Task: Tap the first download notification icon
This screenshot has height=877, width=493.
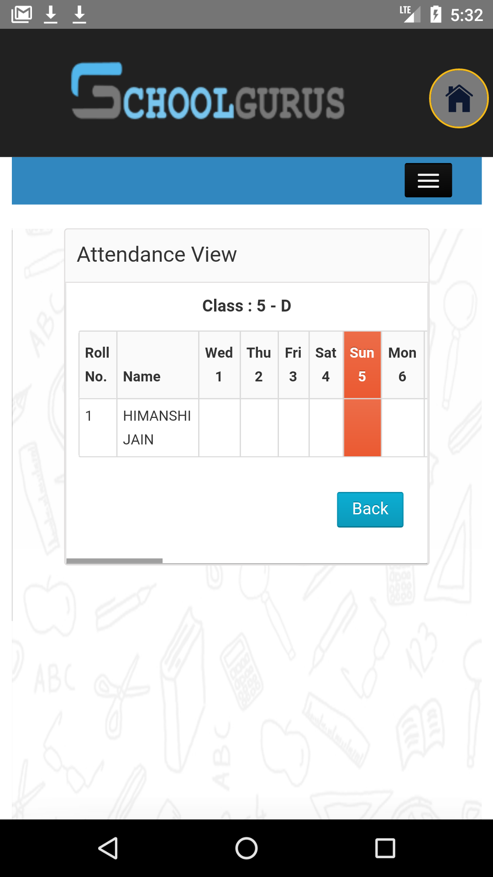Action: pos(51,15)
